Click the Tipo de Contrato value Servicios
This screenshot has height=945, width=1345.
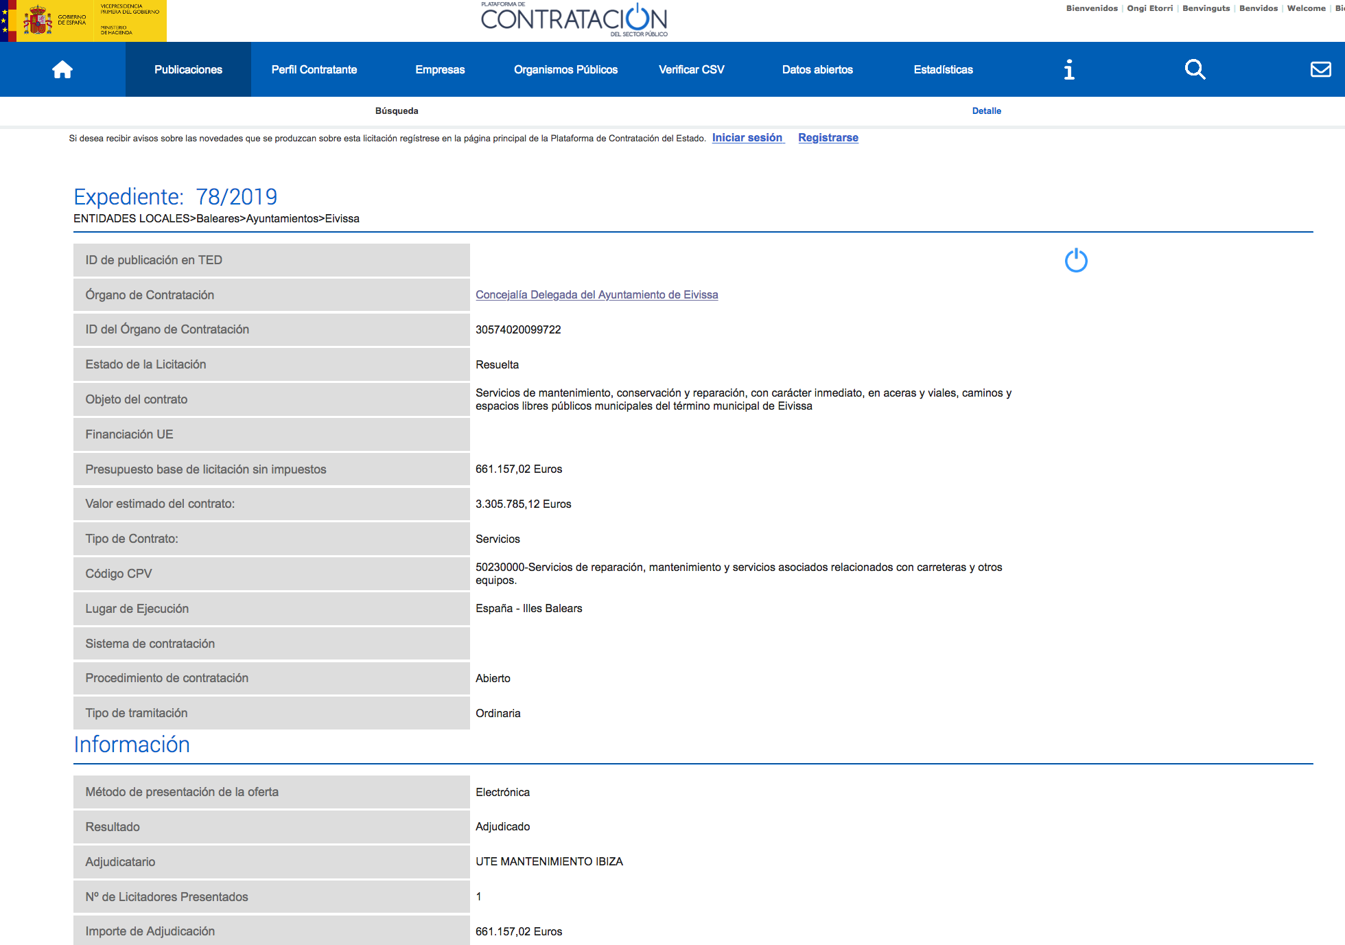(498, 539)
